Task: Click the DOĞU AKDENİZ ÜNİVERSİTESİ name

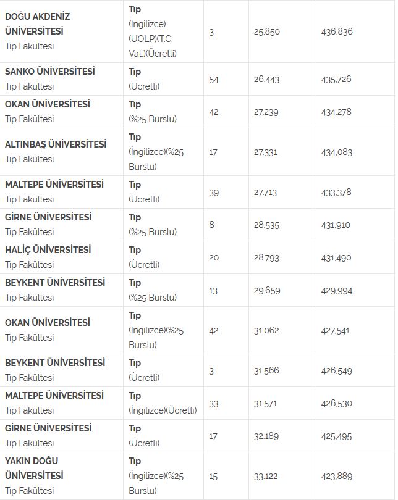Action: 37,23
